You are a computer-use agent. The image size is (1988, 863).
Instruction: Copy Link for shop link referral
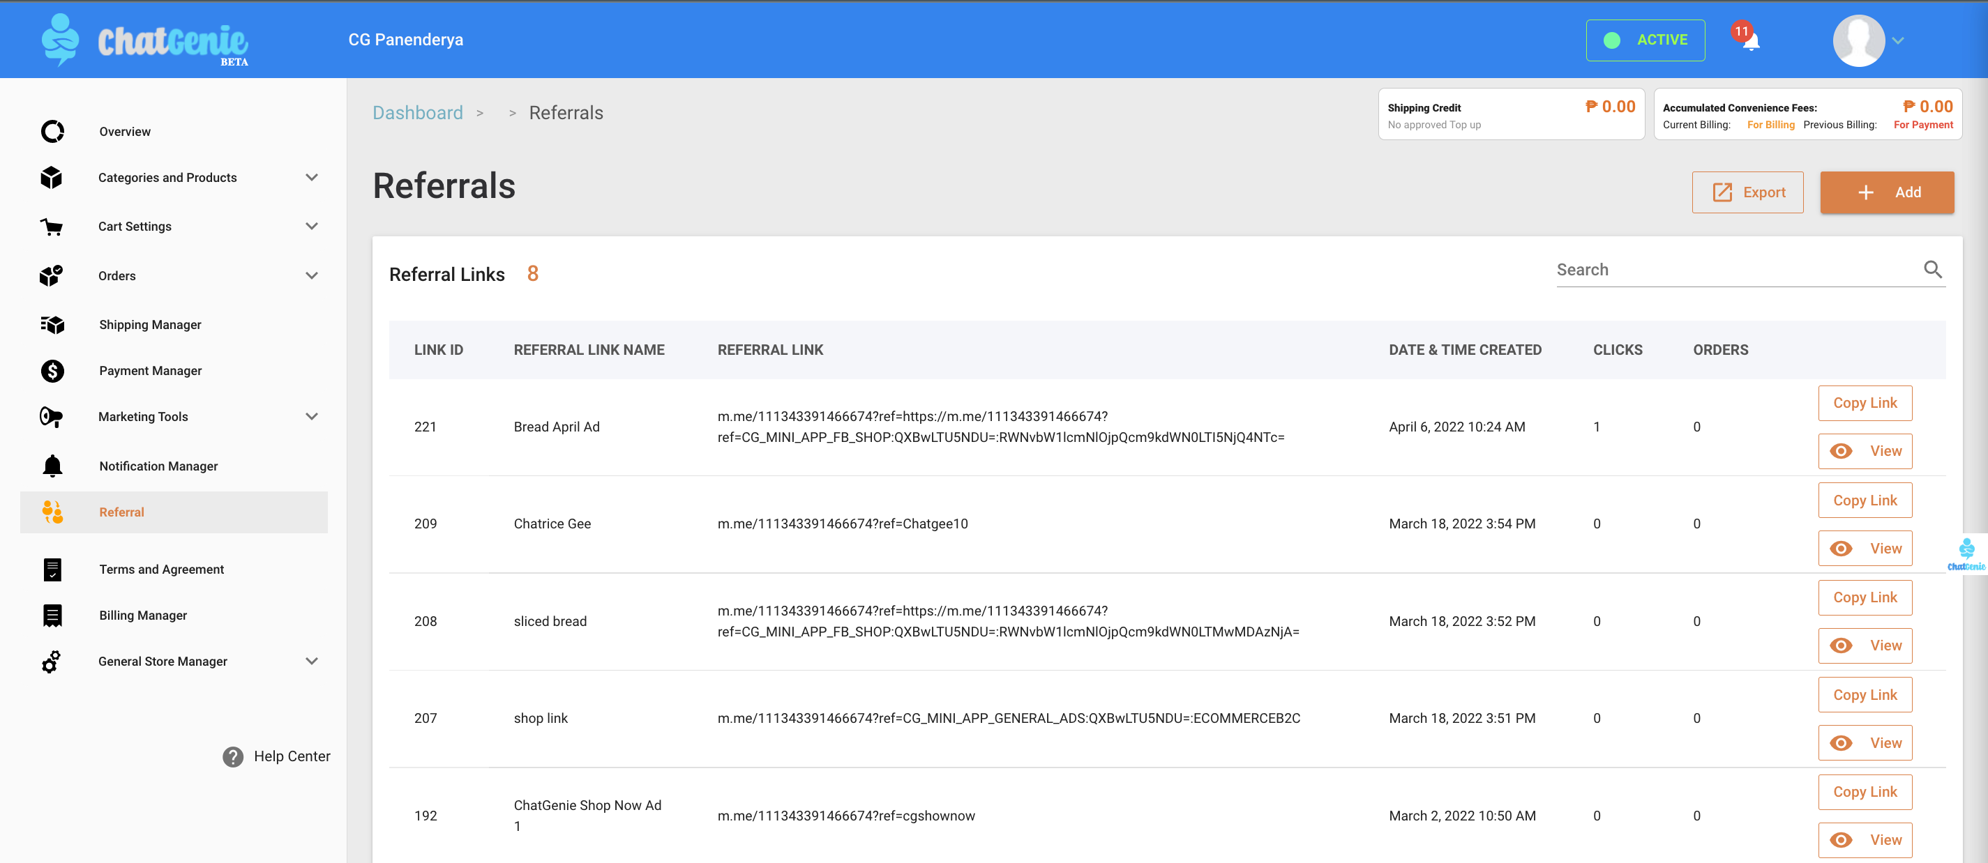click(1865, 695)
